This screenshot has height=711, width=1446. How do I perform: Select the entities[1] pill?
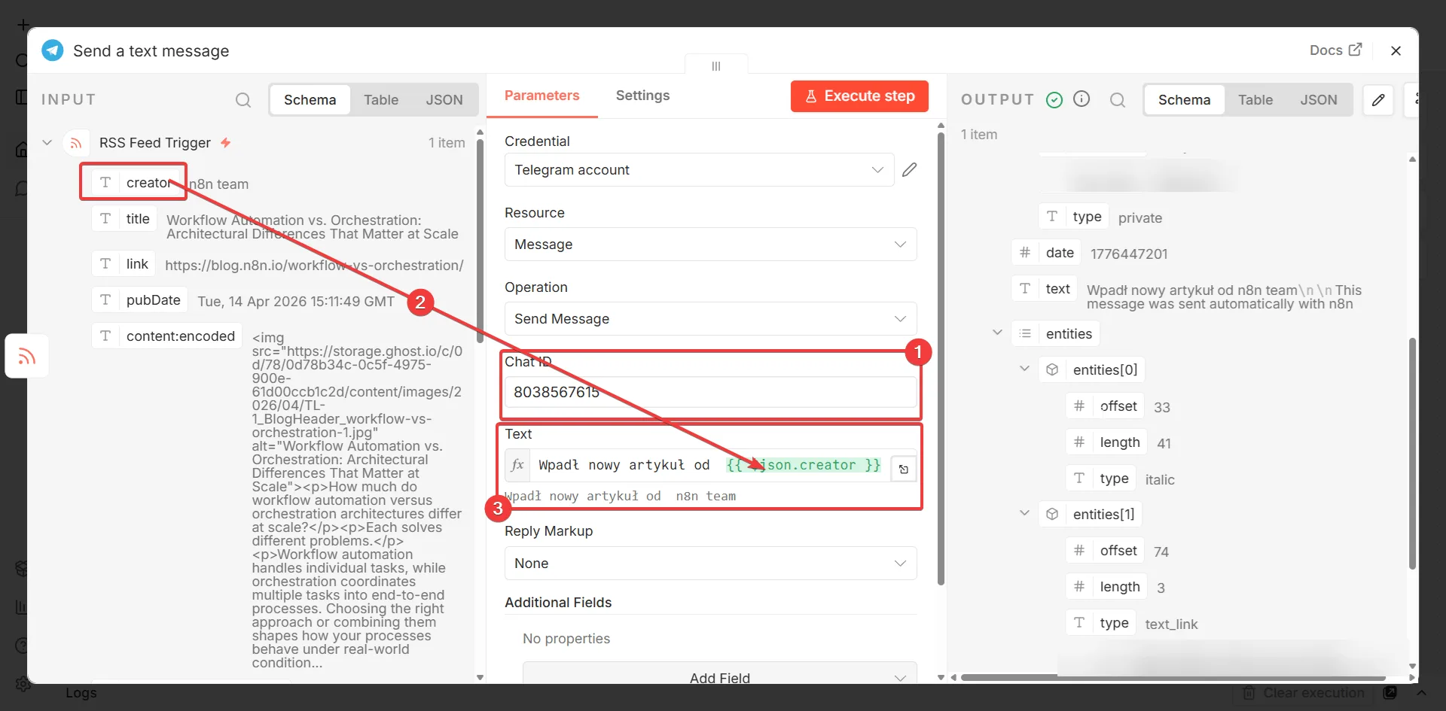pyautogui.click(x=1090, y=514)
